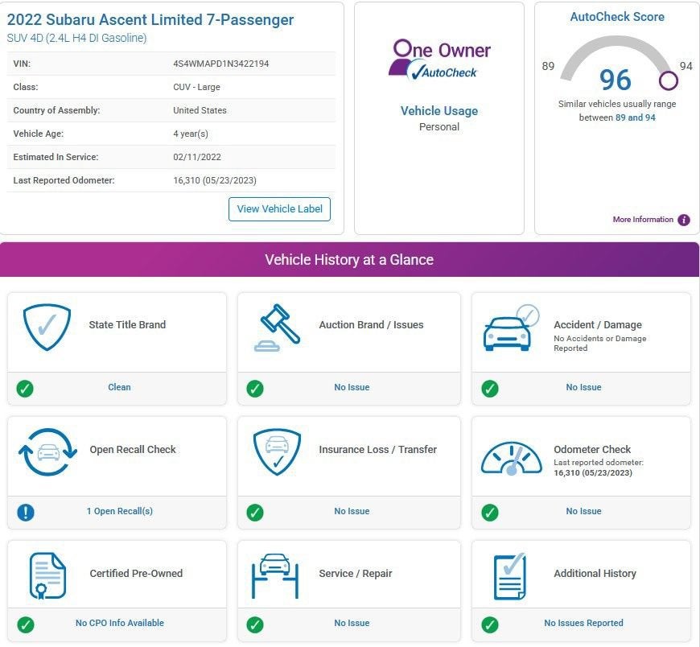Click Last Reported Odometer value in details table
Image resolution: width=700 pixels, height=647 pixels.
click(215, 180)
